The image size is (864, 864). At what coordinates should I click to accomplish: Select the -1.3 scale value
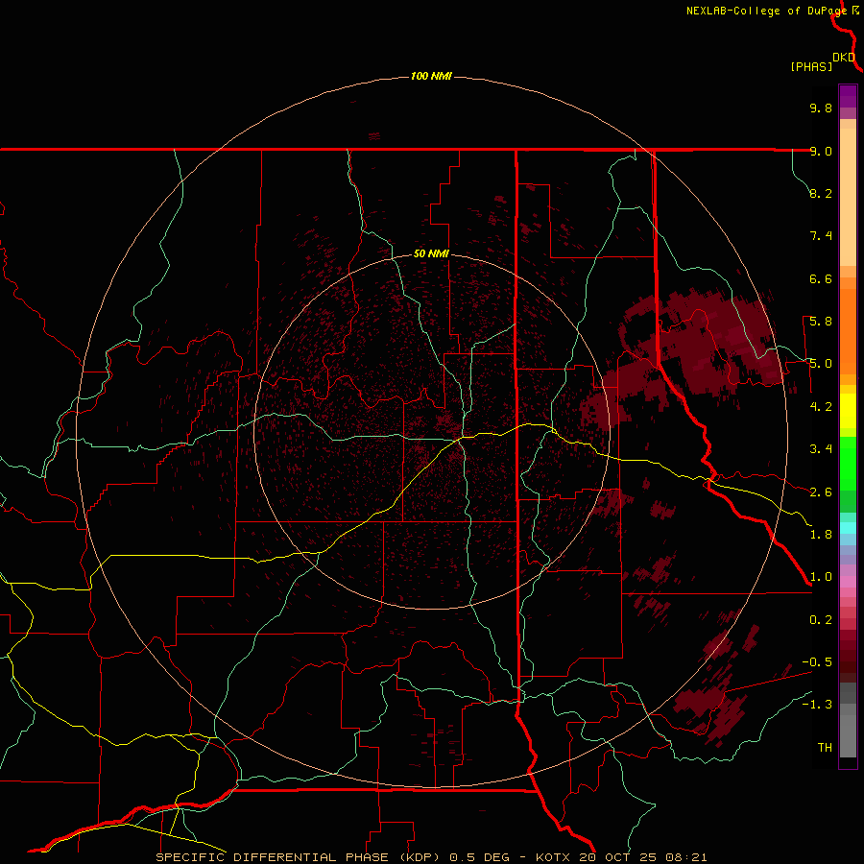[x=817, y=705]
